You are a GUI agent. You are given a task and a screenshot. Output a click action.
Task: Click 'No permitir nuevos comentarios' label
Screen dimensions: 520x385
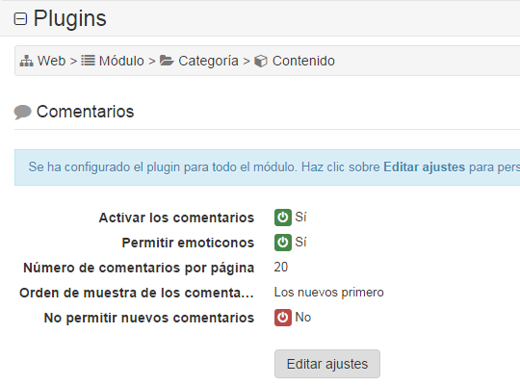point(149,318)
